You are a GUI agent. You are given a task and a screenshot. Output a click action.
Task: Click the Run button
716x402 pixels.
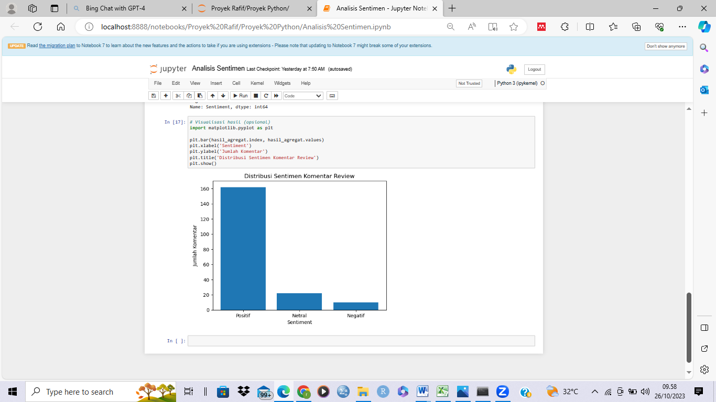tap(240, 96)
